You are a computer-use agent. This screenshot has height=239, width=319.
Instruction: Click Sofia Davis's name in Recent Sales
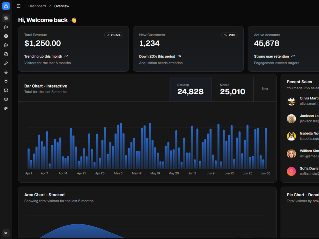pyautogui.click(x=309, y=168)
